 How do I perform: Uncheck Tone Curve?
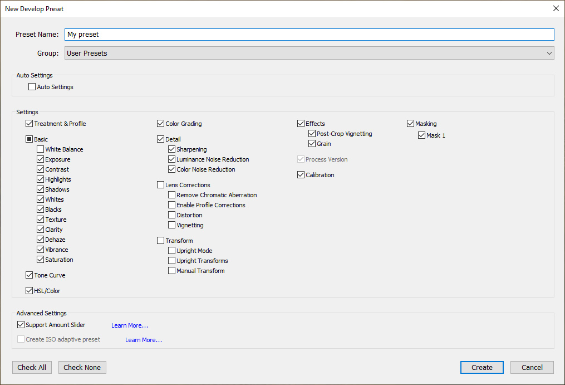[30, 275]
